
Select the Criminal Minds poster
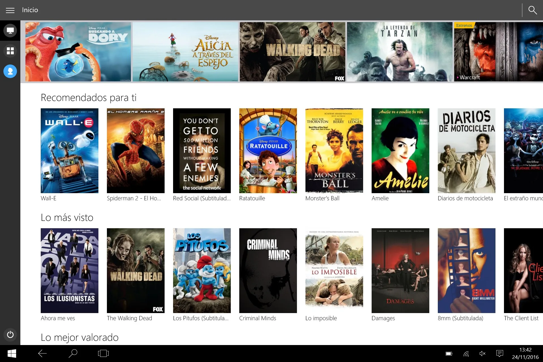pos(268,271)
